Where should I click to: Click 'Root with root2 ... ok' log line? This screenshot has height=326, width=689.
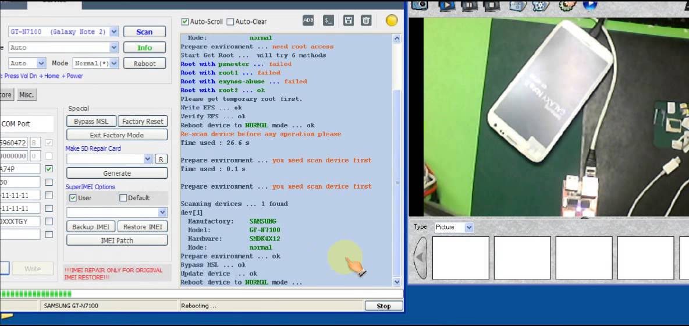click(224, 90)
